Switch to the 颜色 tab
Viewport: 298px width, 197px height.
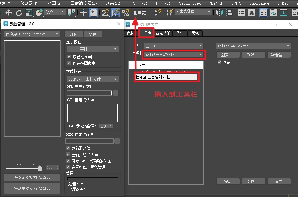195,33
